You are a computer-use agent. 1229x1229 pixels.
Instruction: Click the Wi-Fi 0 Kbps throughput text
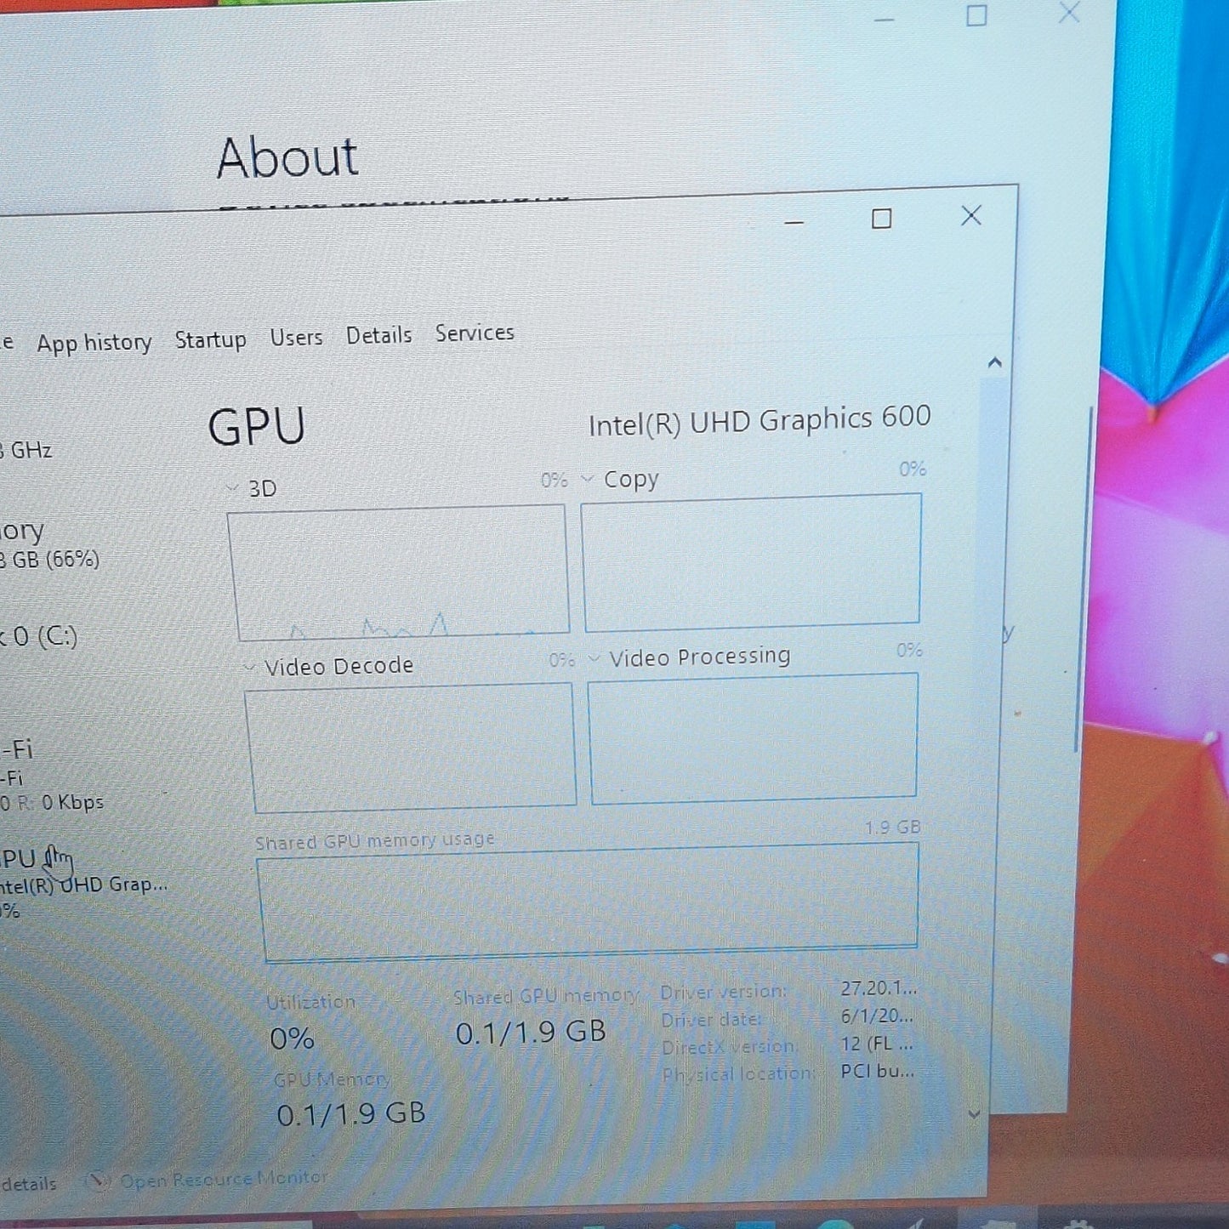click(x=52, y=802)
